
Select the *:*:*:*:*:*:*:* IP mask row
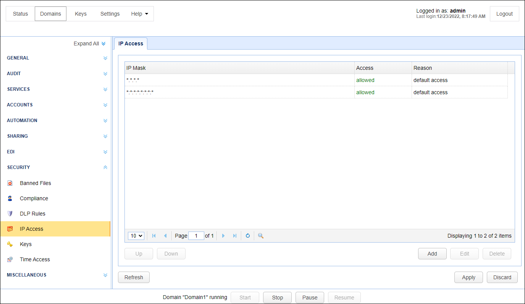316,92
